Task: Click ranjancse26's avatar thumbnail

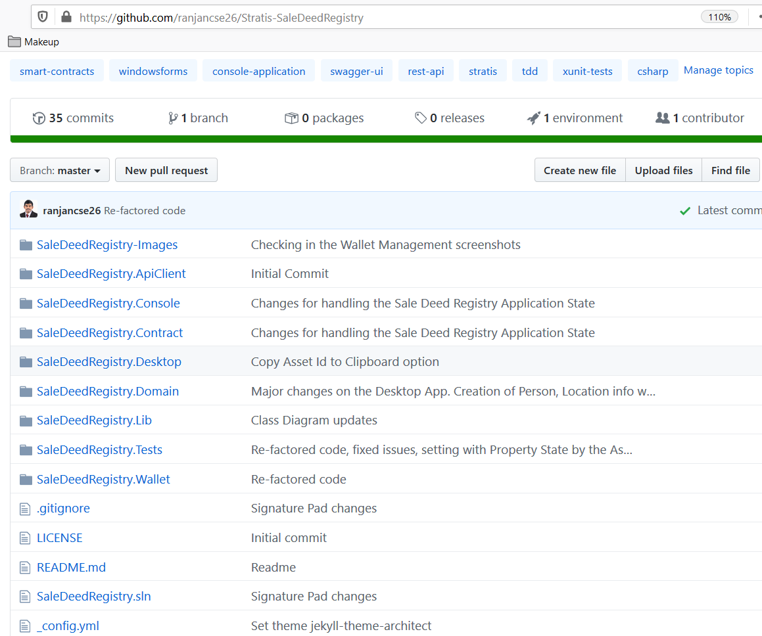Action: point(29,209)
